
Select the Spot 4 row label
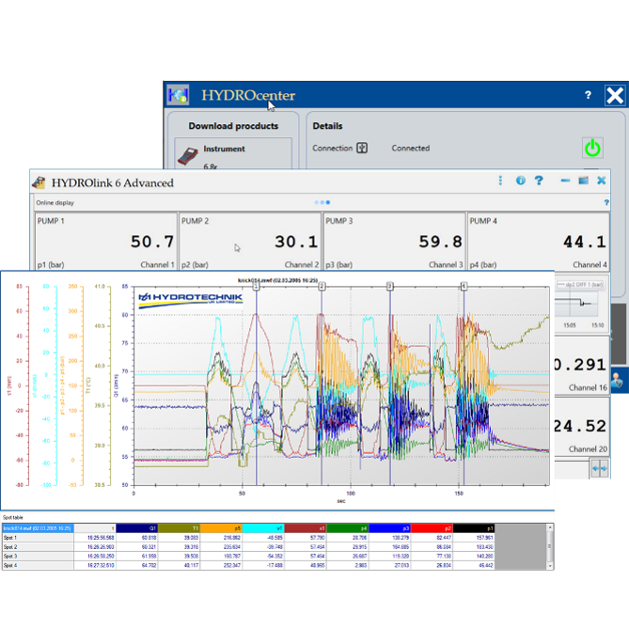pyautogui.click(x=38, y=565)
